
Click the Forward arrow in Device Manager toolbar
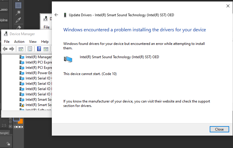click(11, 49)
